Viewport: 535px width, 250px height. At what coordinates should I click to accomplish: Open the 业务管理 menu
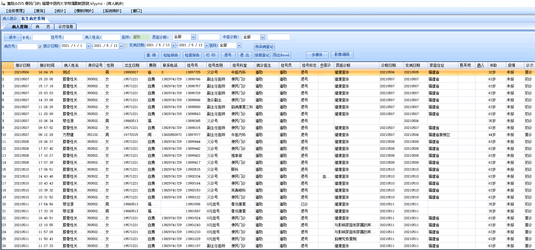click(x=15, y=11)
